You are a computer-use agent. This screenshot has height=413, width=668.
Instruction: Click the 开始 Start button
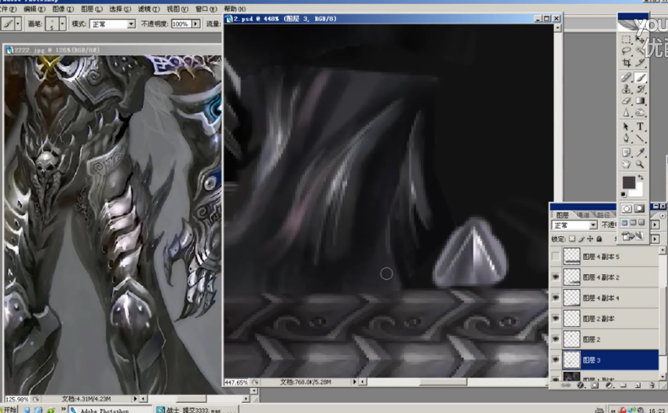9,410
